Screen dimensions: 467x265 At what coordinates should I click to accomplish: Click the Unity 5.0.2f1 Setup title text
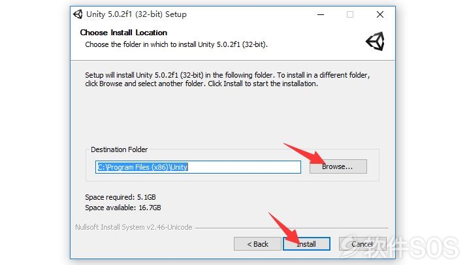click(x=137, y=14)
